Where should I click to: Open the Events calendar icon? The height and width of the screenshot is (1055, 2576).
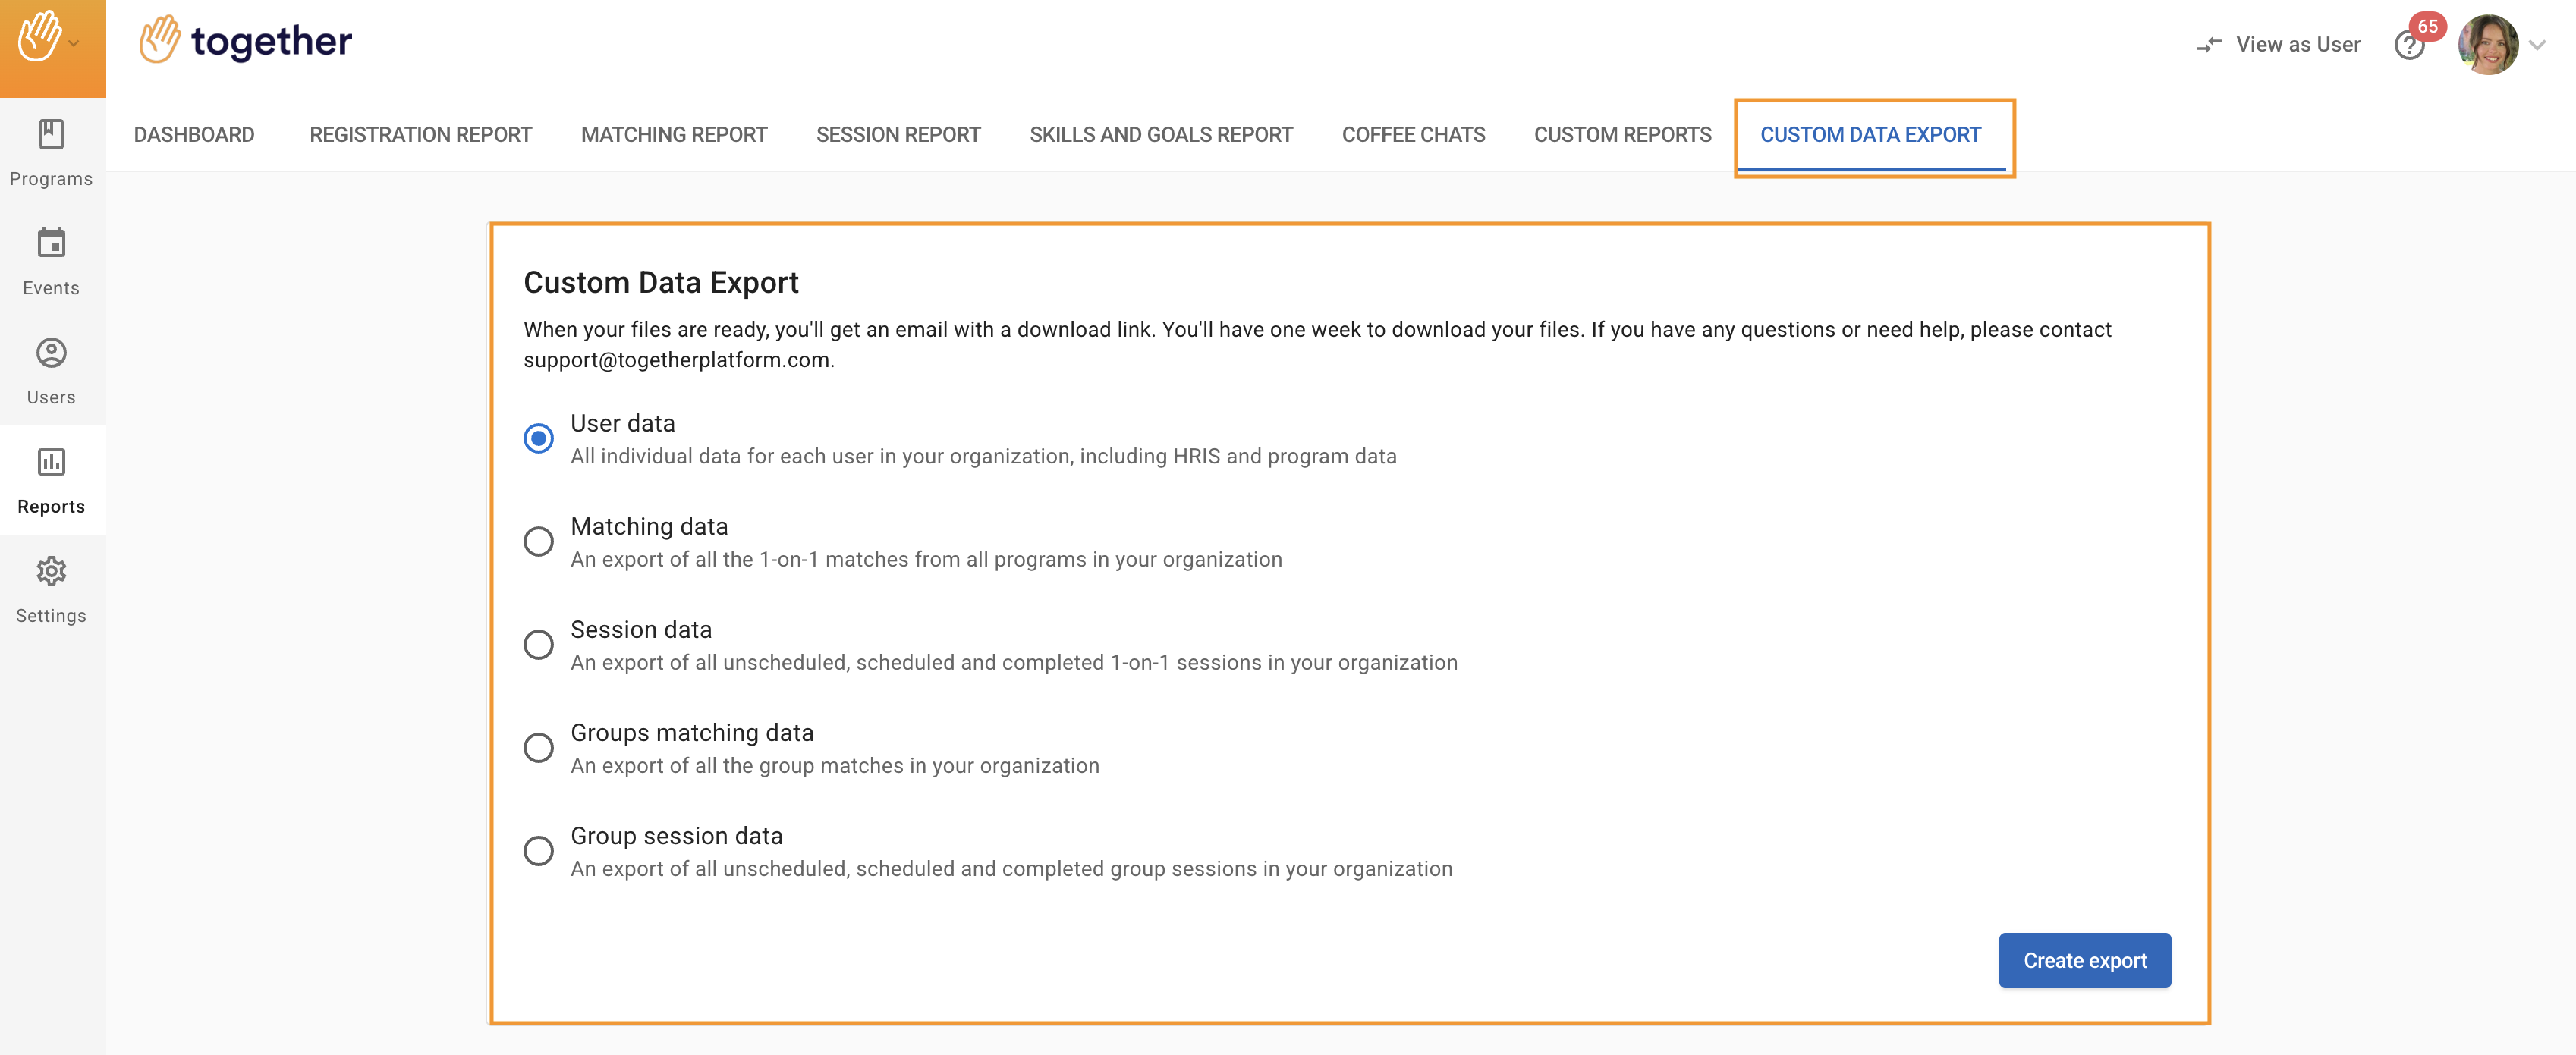pos(51,243)
